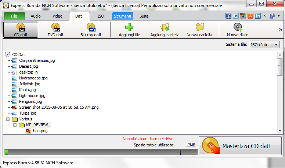Click the StumbleUpon share icon
The height and width of the screenshot is (168, 285).
coord(250,16)
